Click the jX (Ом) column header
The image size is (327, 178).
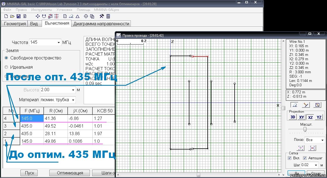(80, 111)
